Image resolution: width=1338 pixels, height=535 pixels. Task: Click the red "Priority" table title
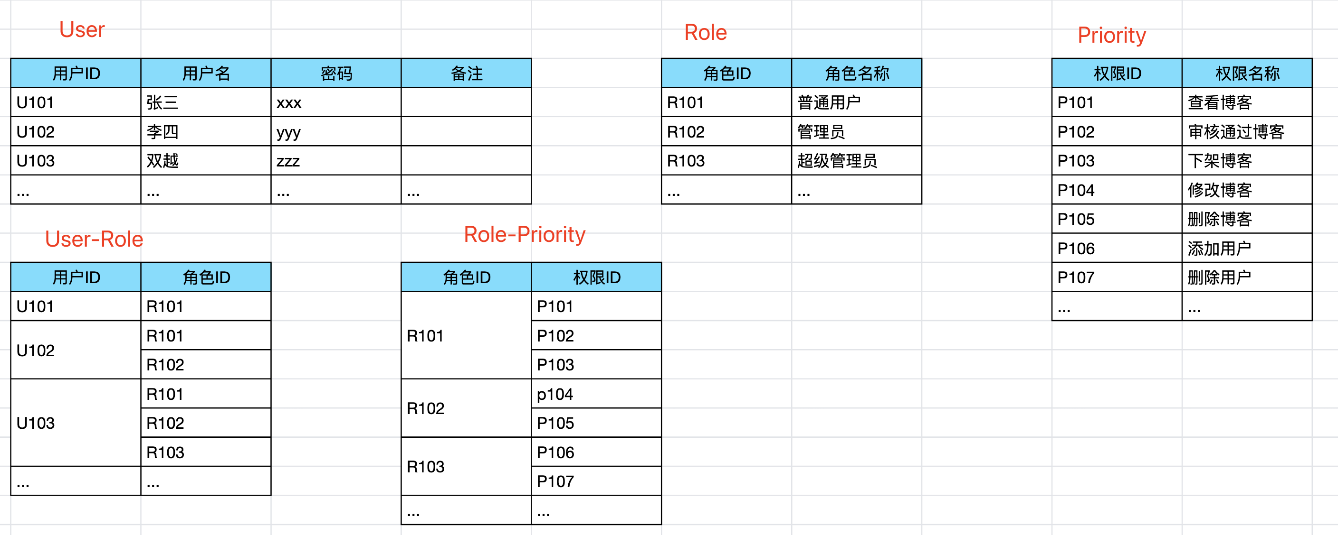[x=1111, y=35]
